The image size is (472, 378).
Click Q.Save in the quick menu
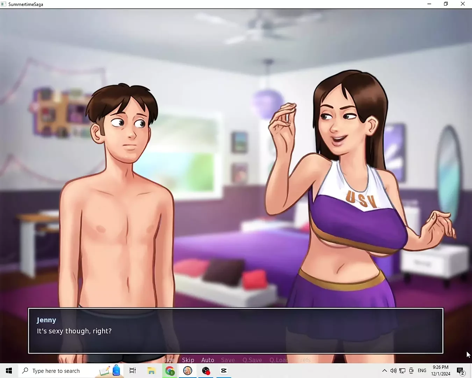[252, 360]
